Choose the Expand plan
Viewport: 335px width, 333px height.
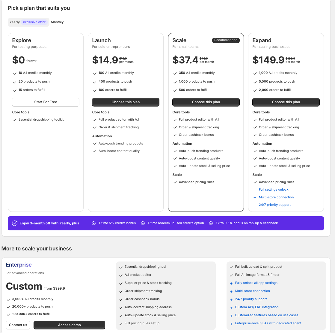click(286, 102)
